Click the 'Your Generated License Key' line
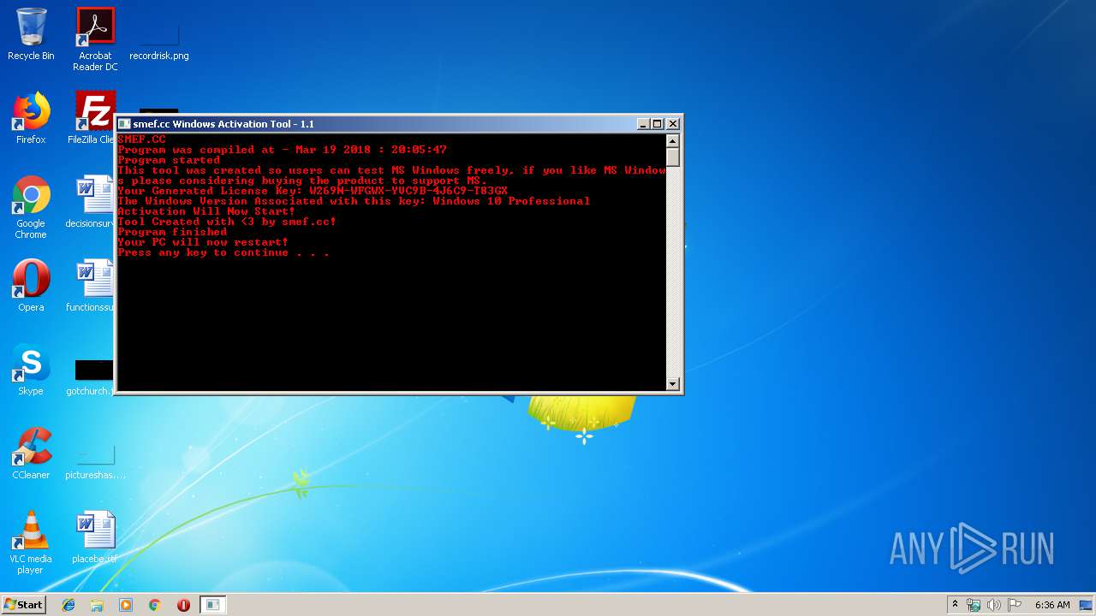1096x616 pixels. tap(313, 191)
